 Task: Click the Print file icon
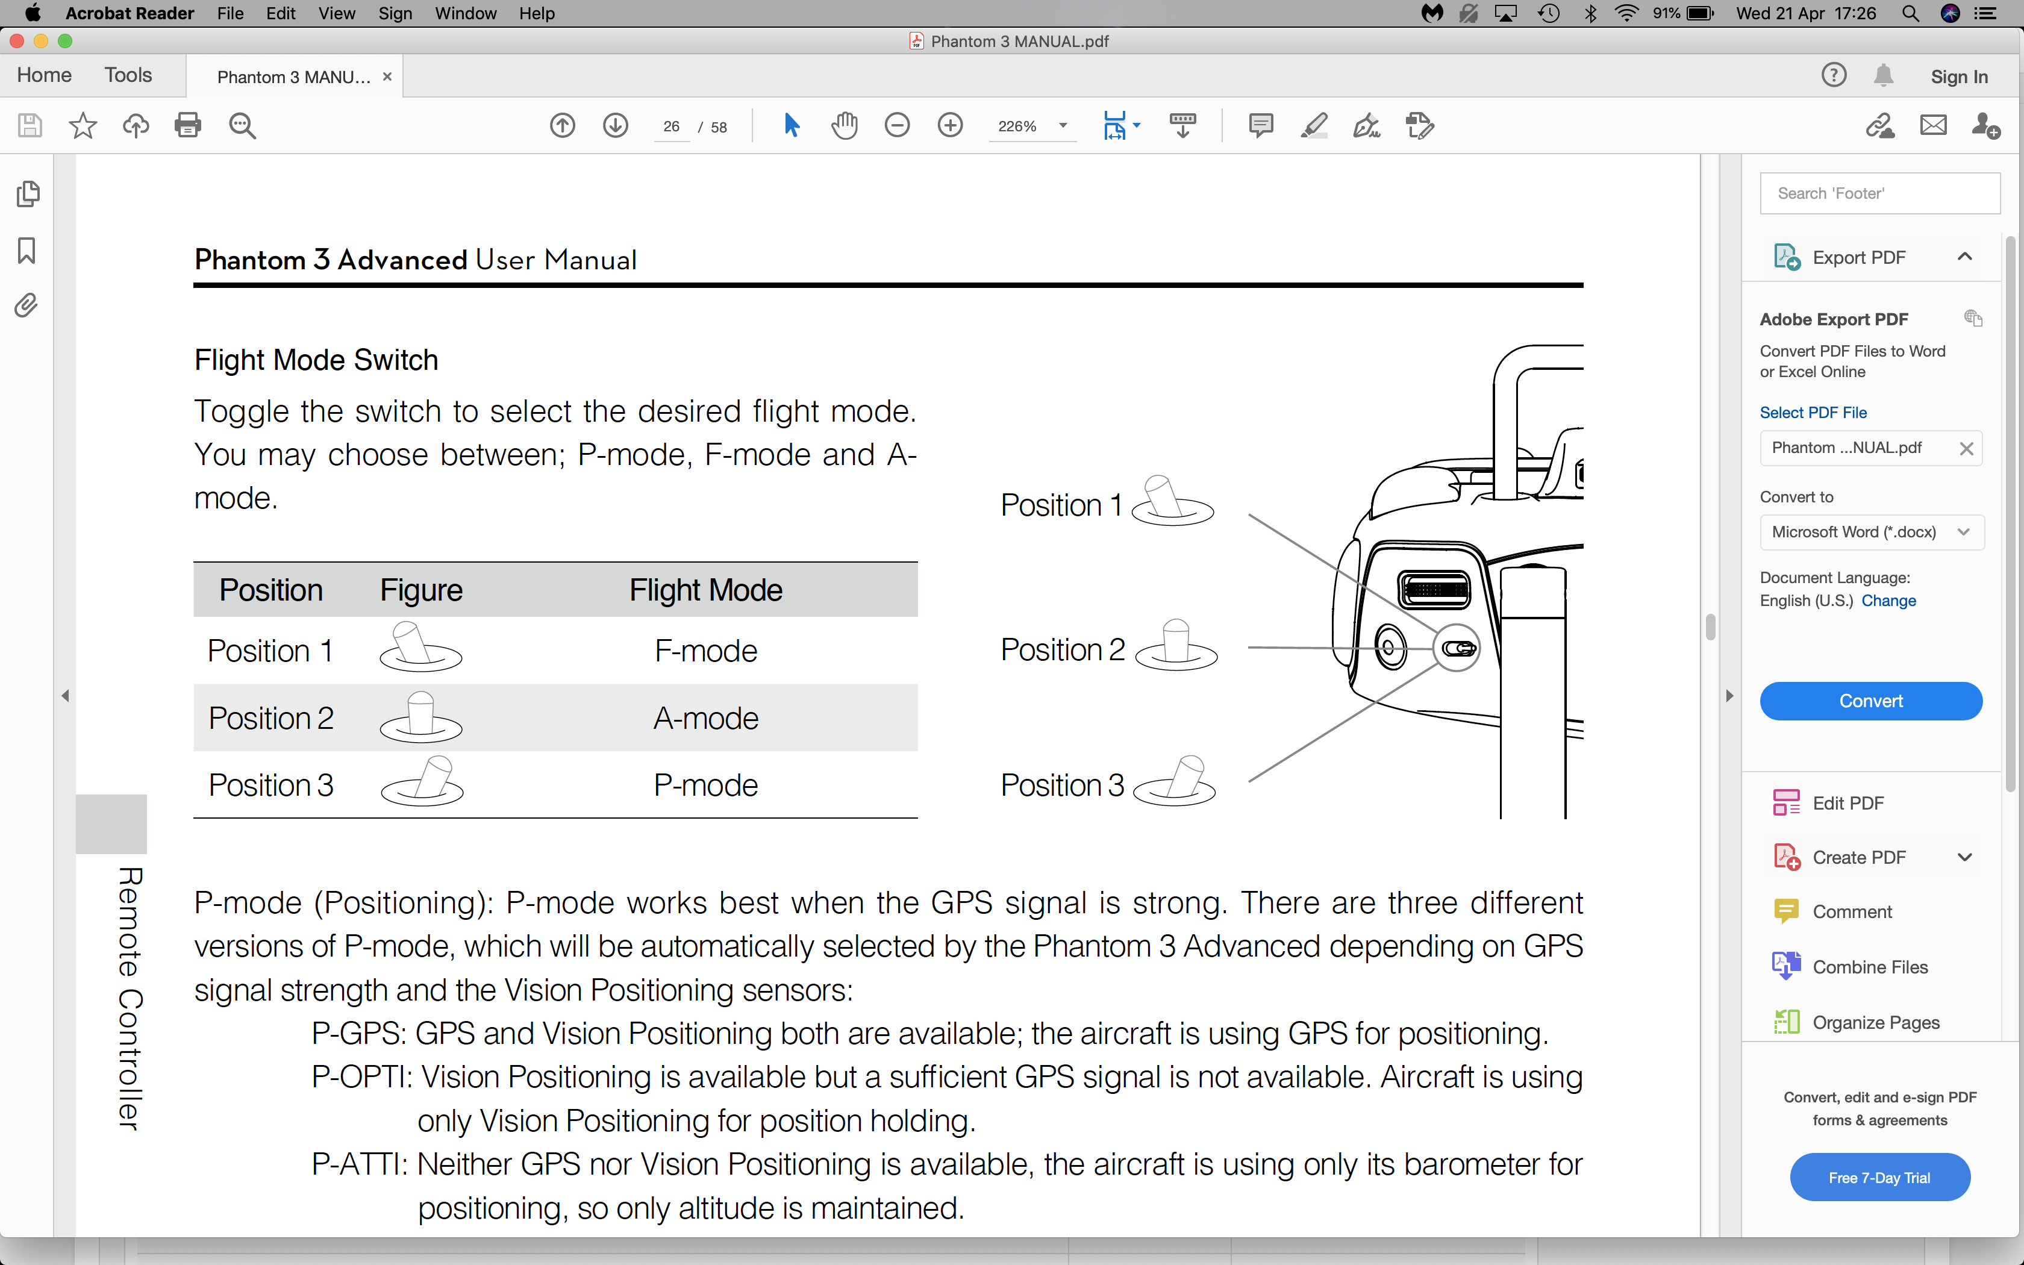[x=187, y=125]
